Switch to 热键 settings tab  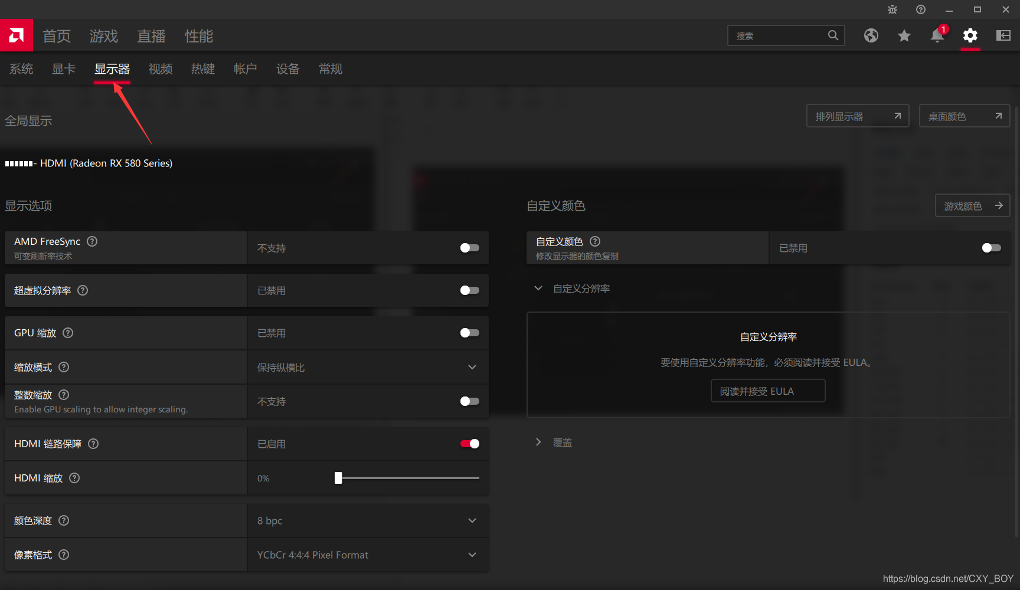coord(203,69)
